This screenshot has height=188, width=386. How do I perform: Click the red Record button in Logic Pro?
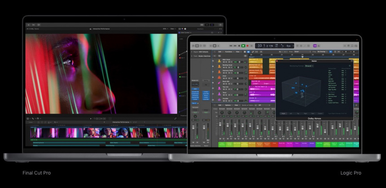247,46
